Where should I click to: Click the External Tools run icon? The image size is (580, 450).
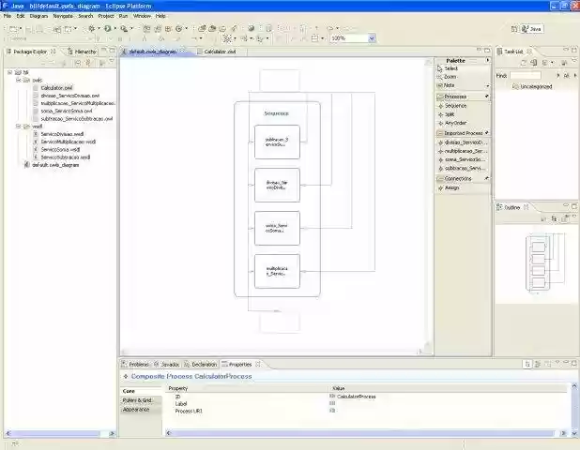[124, 28]
